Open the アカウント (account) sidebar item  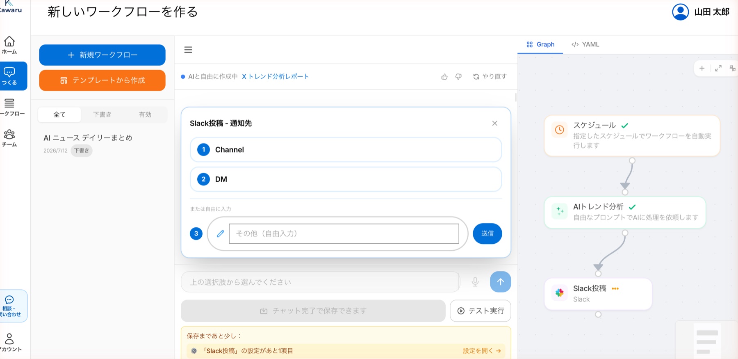[11, 343]
